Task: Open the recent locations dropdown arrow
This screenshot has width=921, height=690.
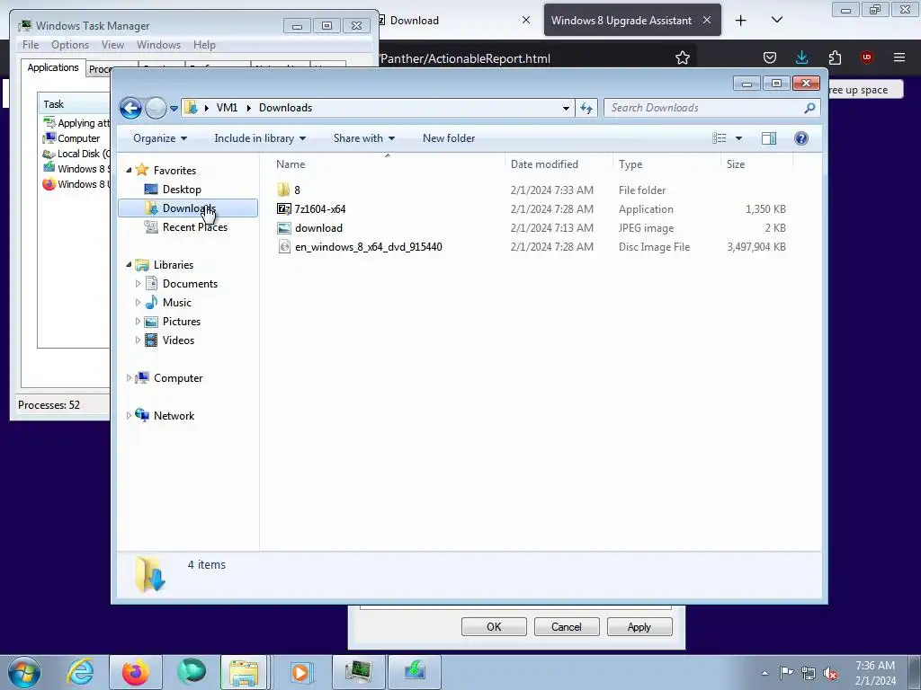Action: coord(174,109)
